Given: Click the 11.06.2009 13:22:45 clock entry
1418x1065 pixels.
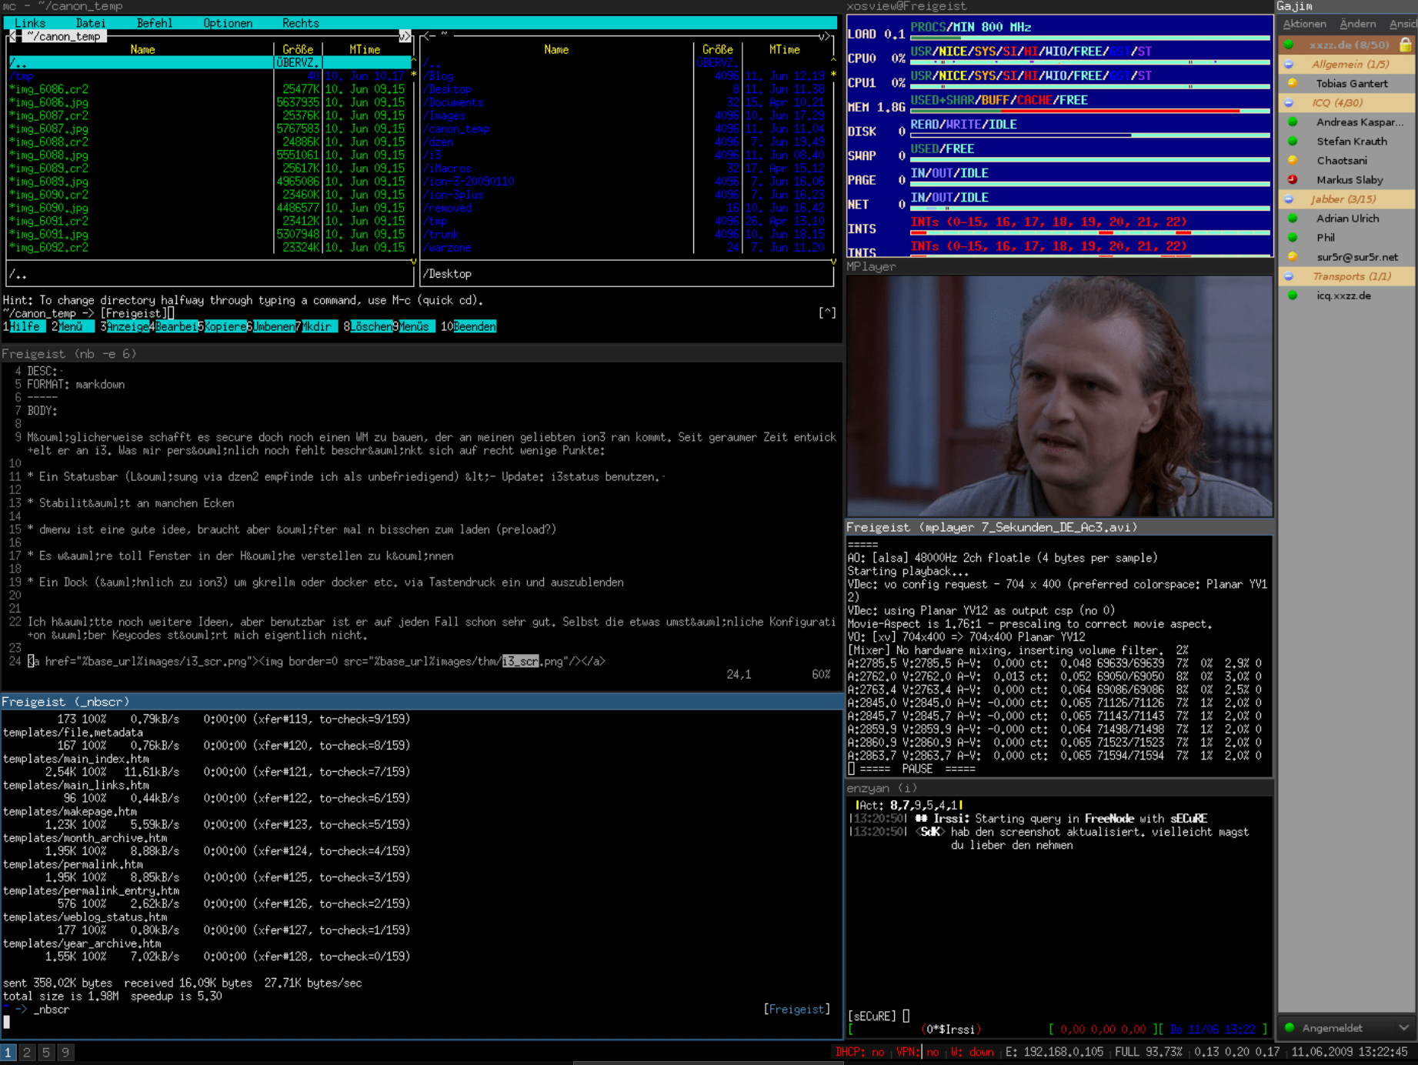Looking at the screenshot, I should click(x=1350, y=1052).
